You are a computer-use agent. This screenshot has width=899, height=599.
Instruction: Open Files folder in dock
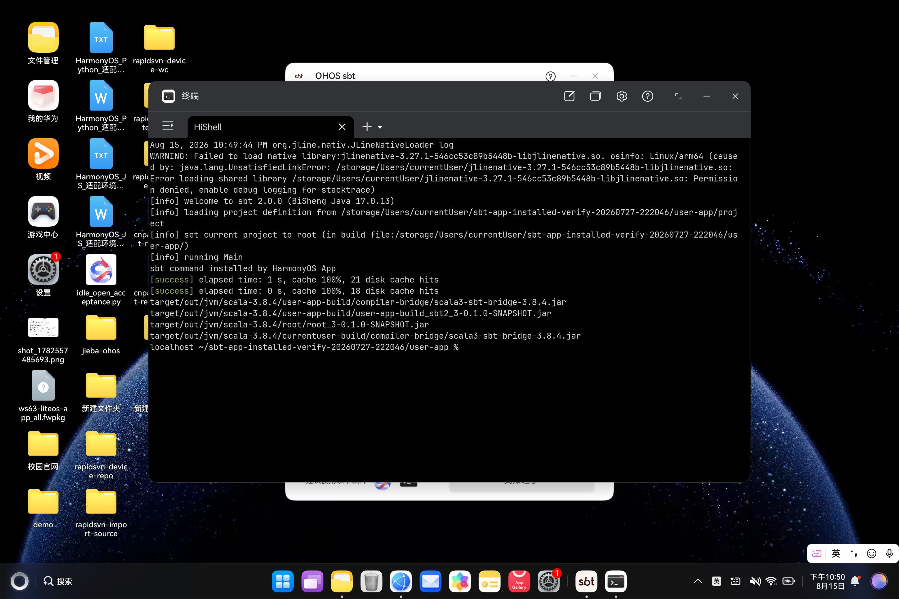342,581
